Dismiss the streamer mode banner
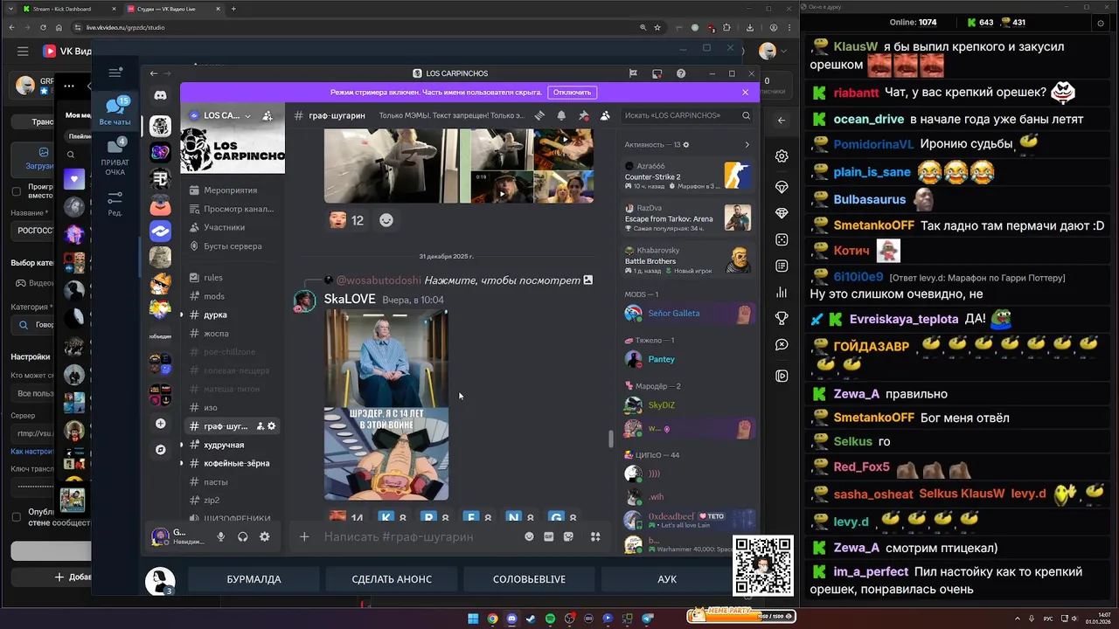The height and width of the screenshot is (629, 1119). 745,92
